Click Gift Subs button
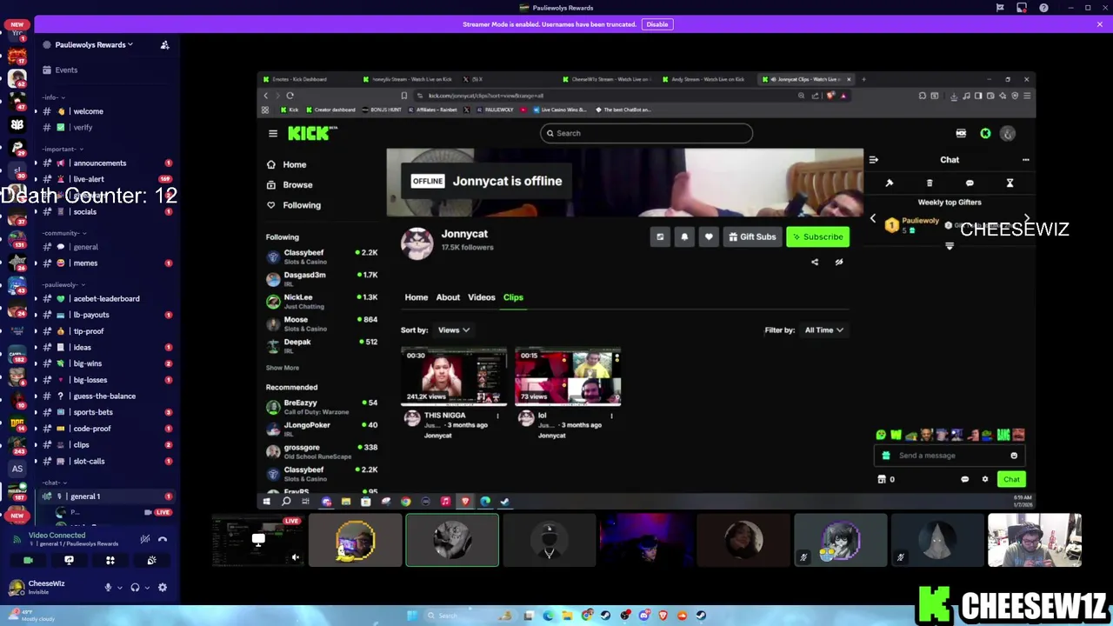Image resolution: width=1113 pixels, height=626 pixels. tap(752, 236)
